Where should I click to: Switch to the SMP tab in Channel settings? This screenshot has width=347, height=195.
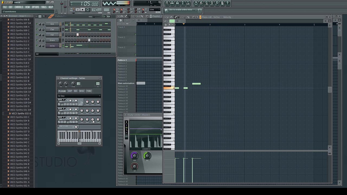[70, 91]
